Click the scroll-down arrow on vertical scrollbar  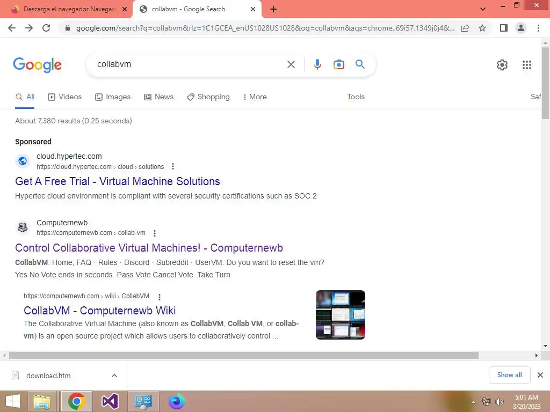coord(546,346)
